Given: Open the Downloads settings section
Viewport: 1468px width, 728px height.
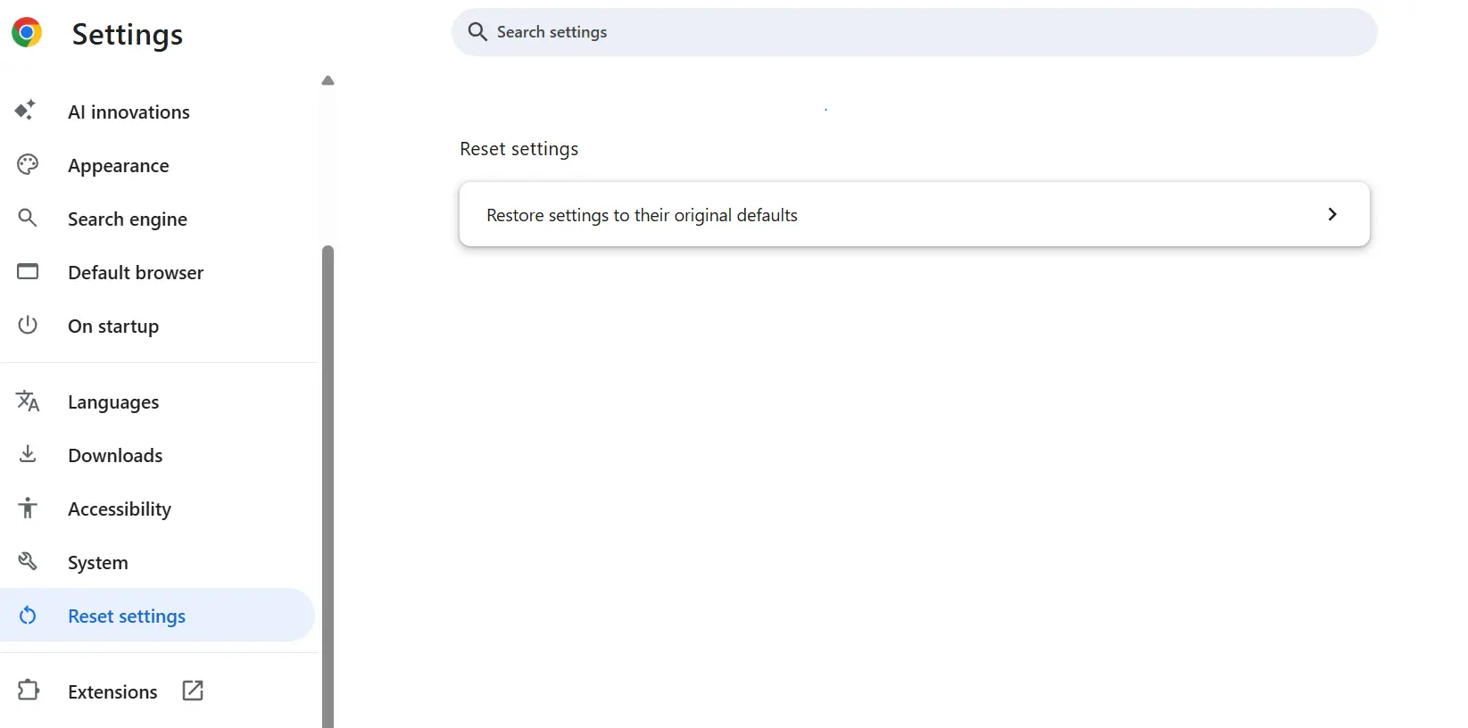Looking at the screenshot, I should [x=114, y=455].
